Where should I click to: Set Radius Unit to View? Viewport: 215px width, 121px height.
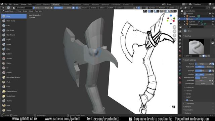point(200,67)
